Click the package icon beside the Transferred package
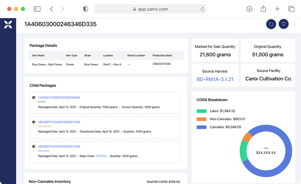The image size is (301, 184). (34, 122)
